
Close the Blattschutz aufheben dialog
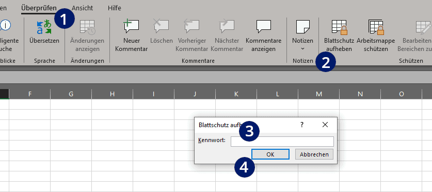click(x=325, y=125)
